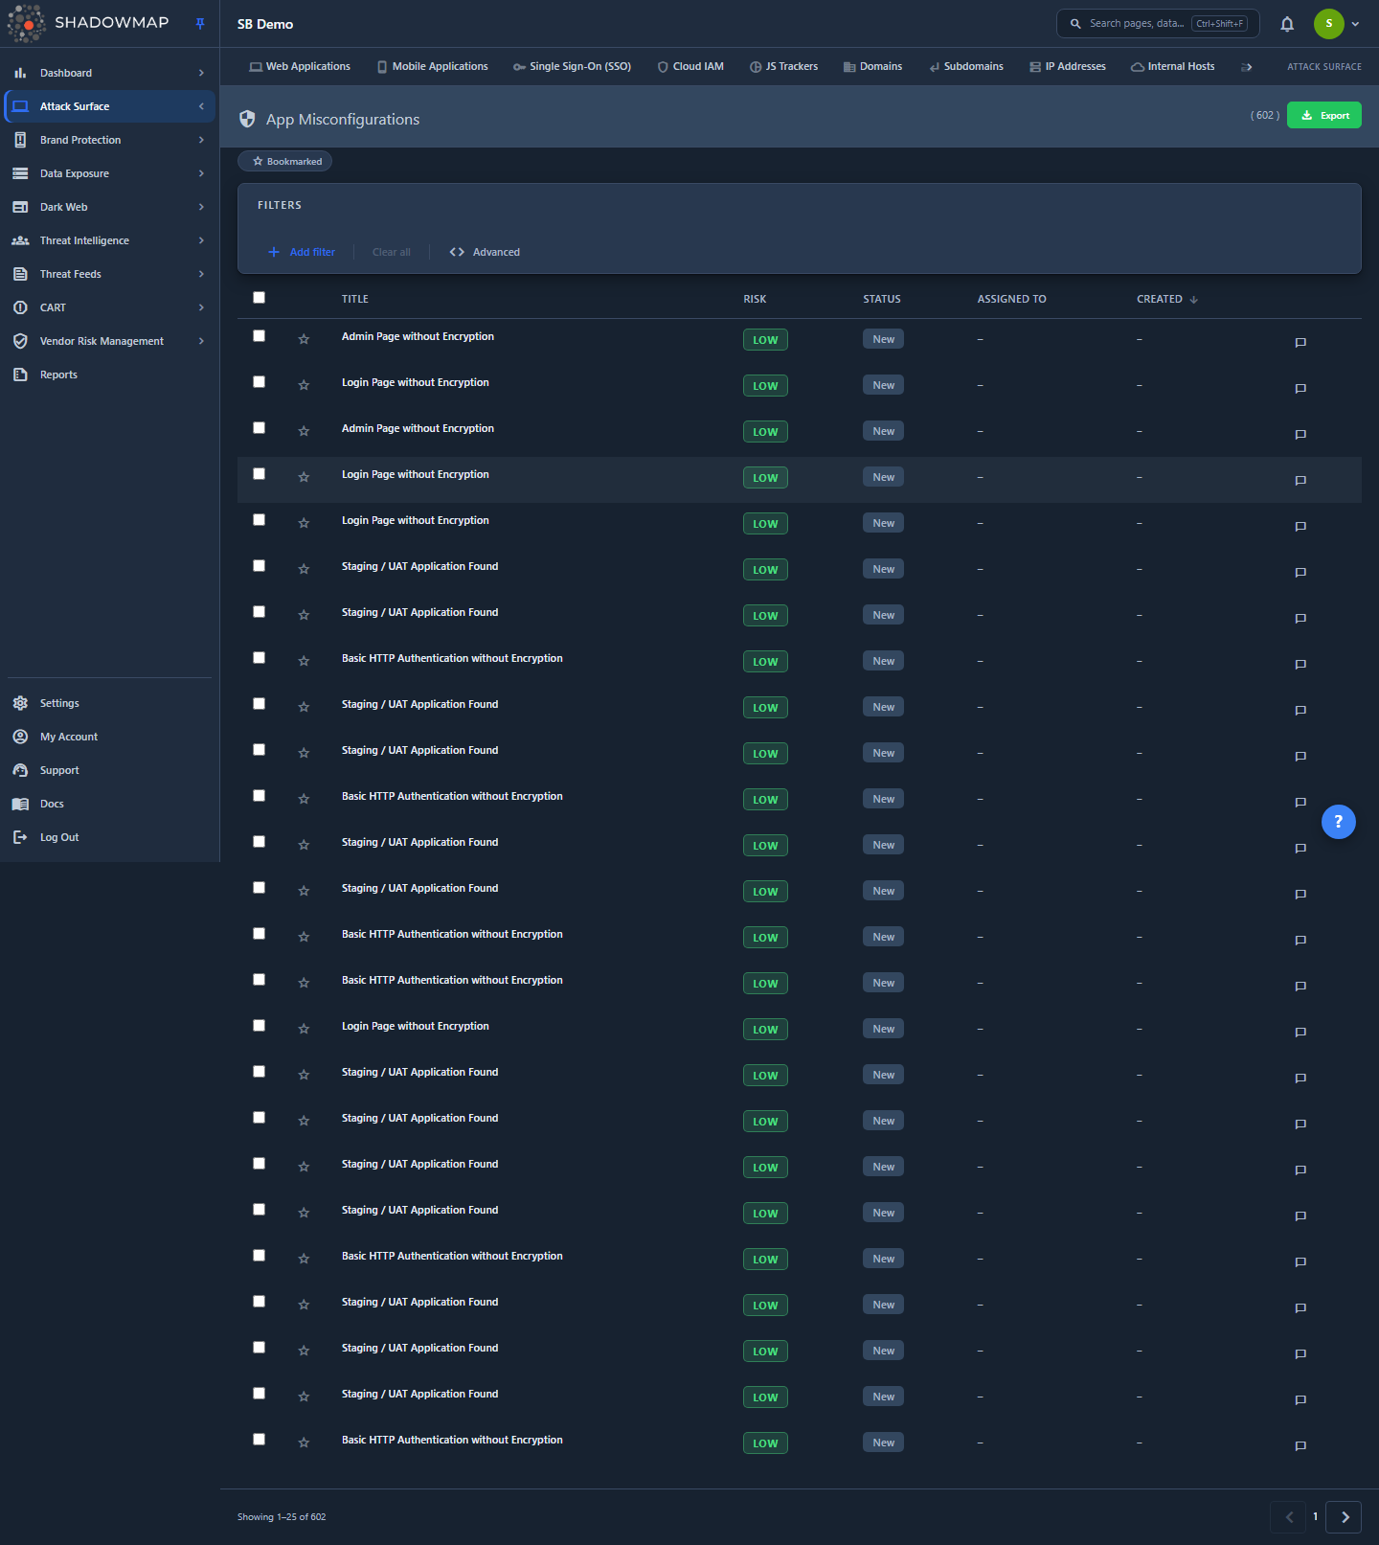Click the Title column header

(355, 299)
